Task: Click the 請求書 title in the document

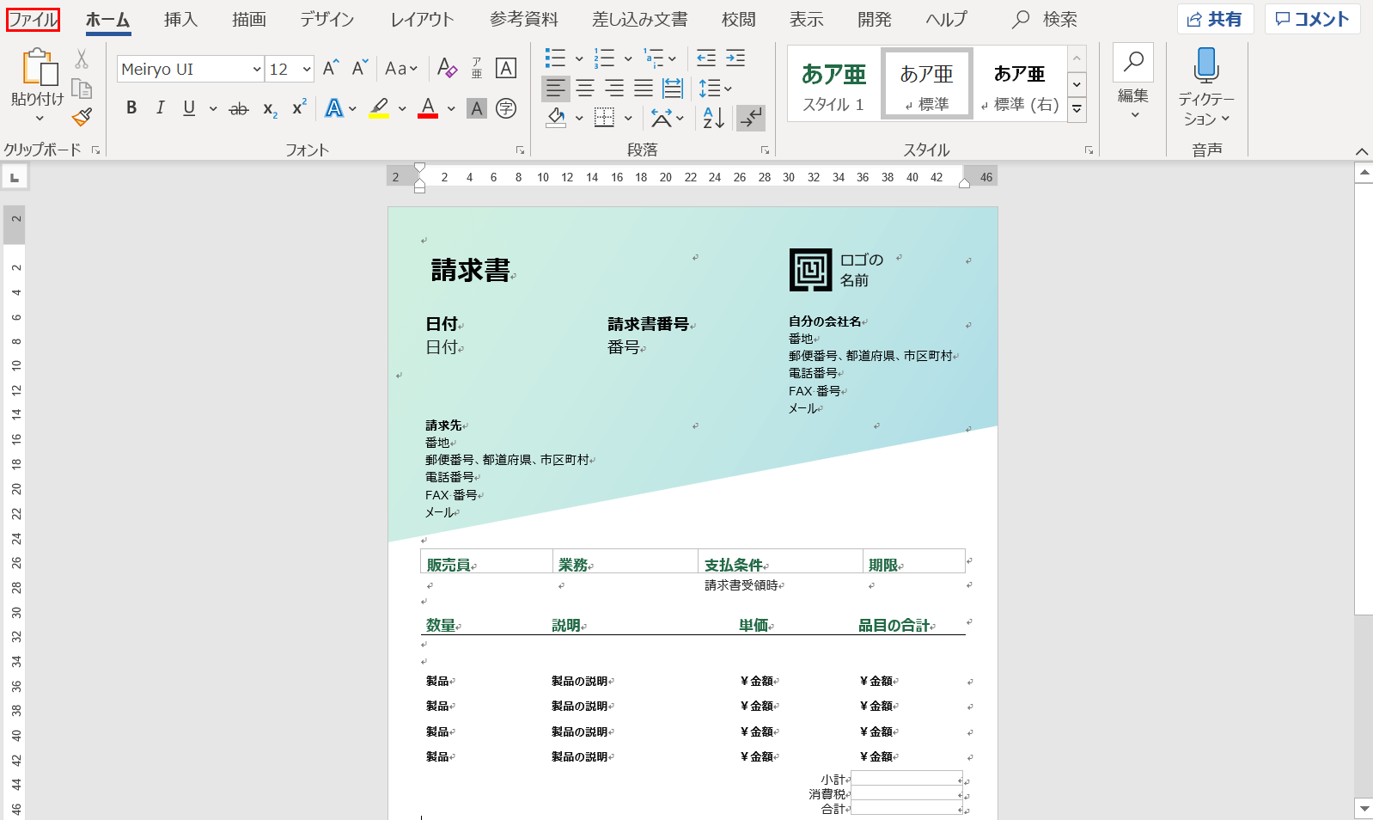Action: (470, 270)
